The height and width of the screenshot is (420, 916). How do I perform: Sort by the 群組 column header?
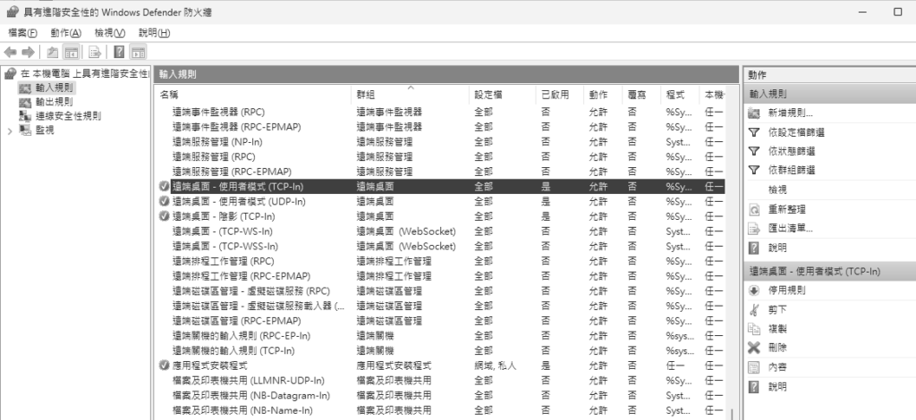[410, 95]
